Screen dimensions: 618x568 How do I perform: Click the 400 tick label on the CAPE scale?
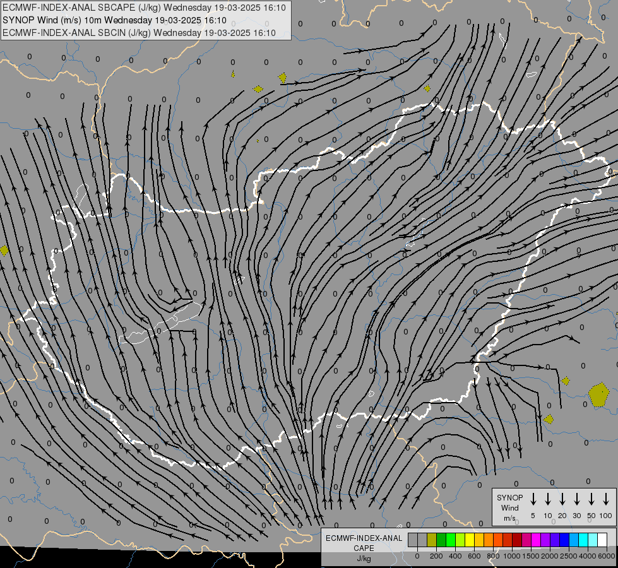[x=455, y=556]
